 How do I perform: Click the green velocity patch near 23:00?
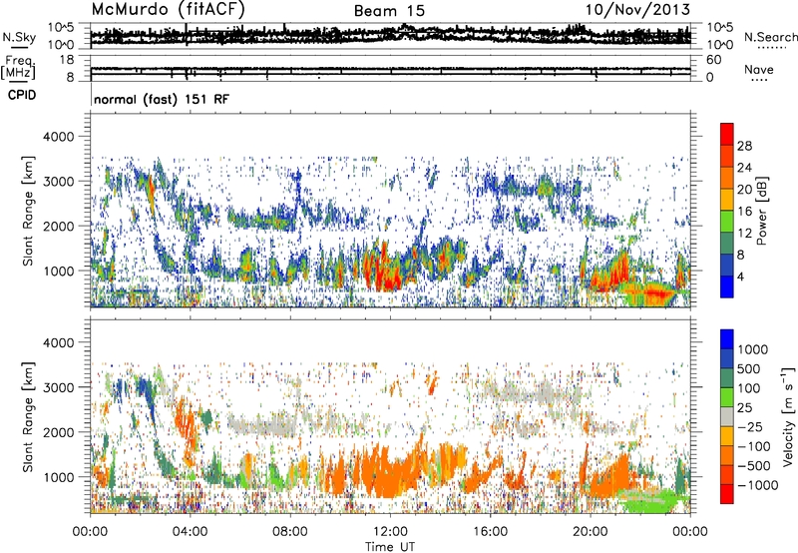651,500
